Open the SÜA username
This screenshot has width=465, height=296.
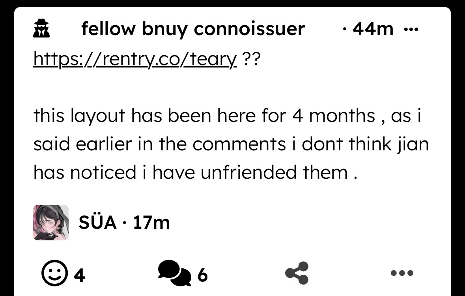[x=97, y=223]
